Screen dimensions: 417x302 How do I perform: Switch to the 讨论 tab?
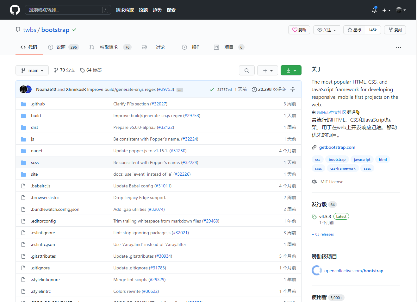153,47
